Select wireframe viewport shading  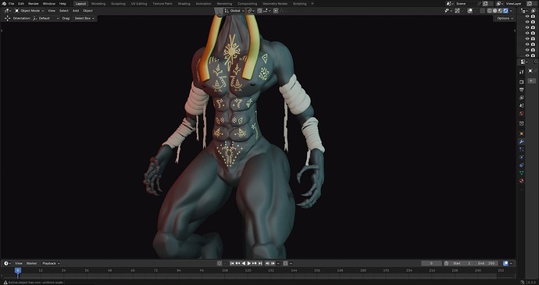click(490, 11)
